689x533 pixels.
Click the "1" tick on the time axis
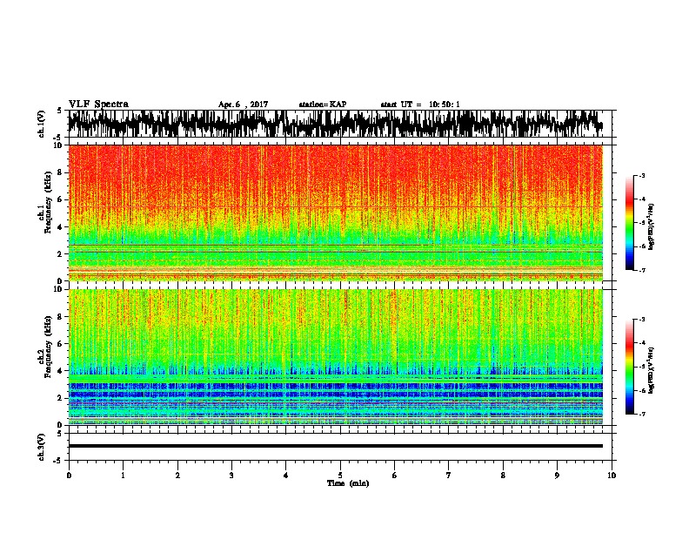pyautogui.click(x=123, y=475)
